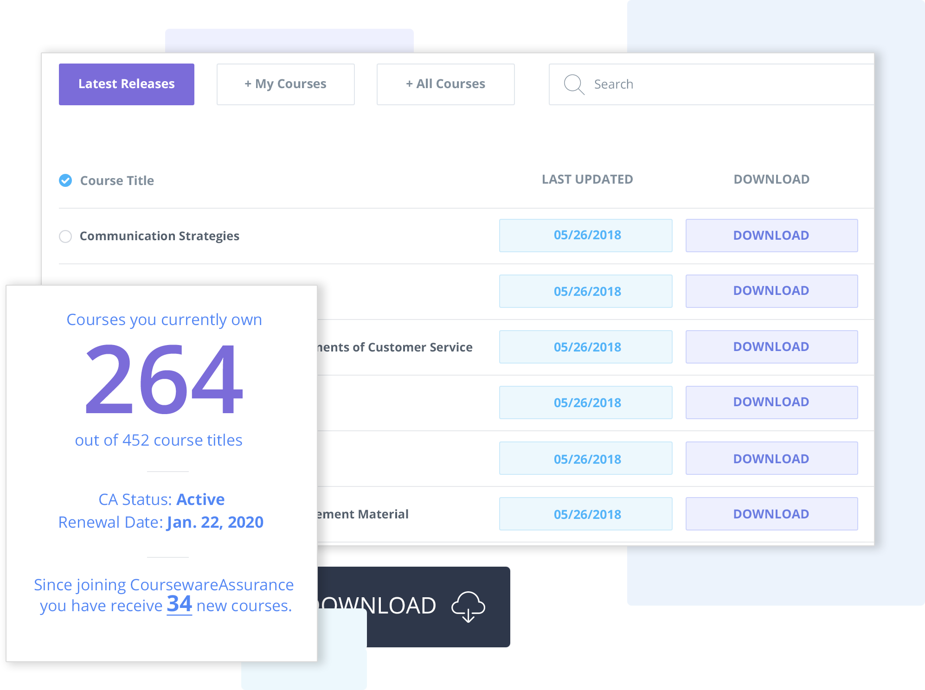Download the Communication Strategies course

point(771,236)
